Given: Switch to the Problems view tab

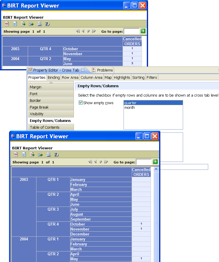Looking at the screenshot, I should [103, 70].
